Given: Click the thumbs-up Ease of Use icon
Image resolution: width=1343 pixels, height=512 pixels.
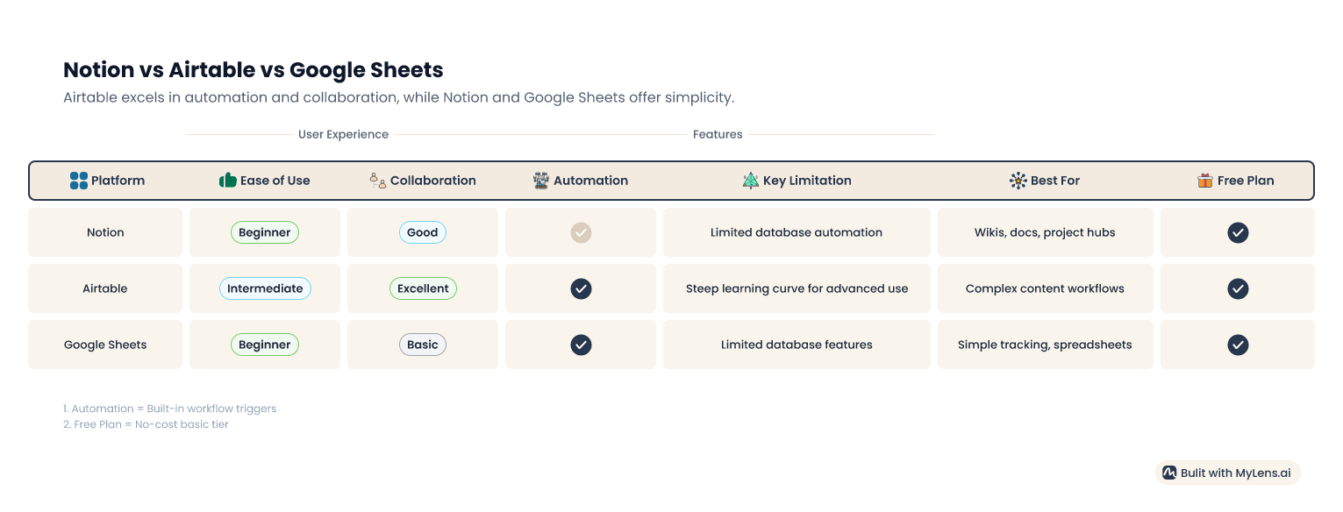Looking at the screenshot, I should pos(228,181).
